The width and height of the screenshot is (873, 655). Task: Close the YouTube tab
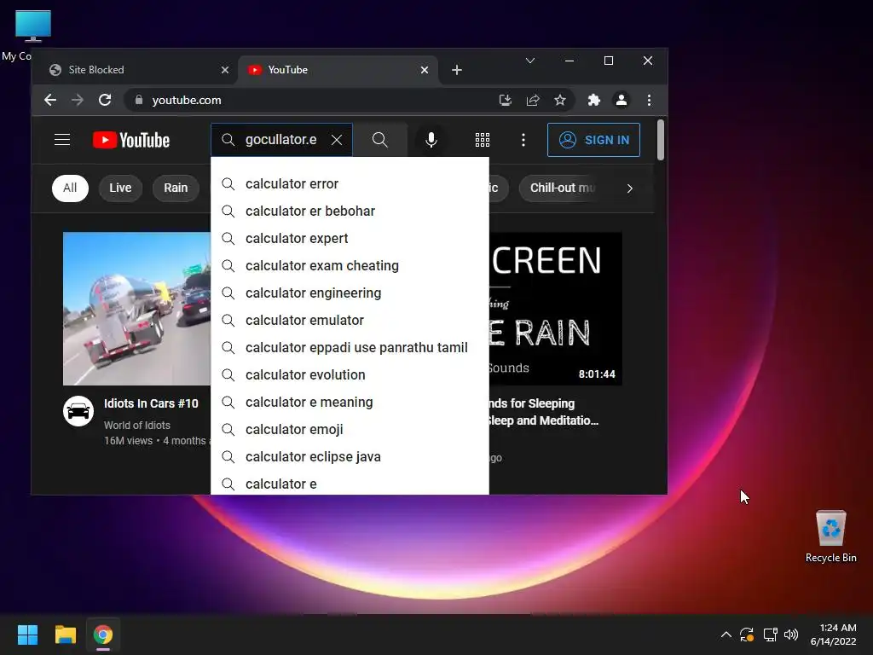(x=425, y=70)
